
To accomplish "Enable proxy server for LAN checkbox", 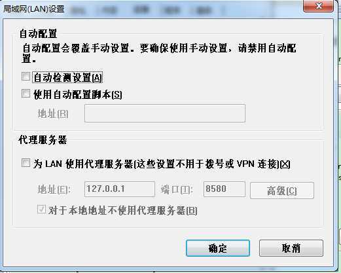I will point(26,163).
